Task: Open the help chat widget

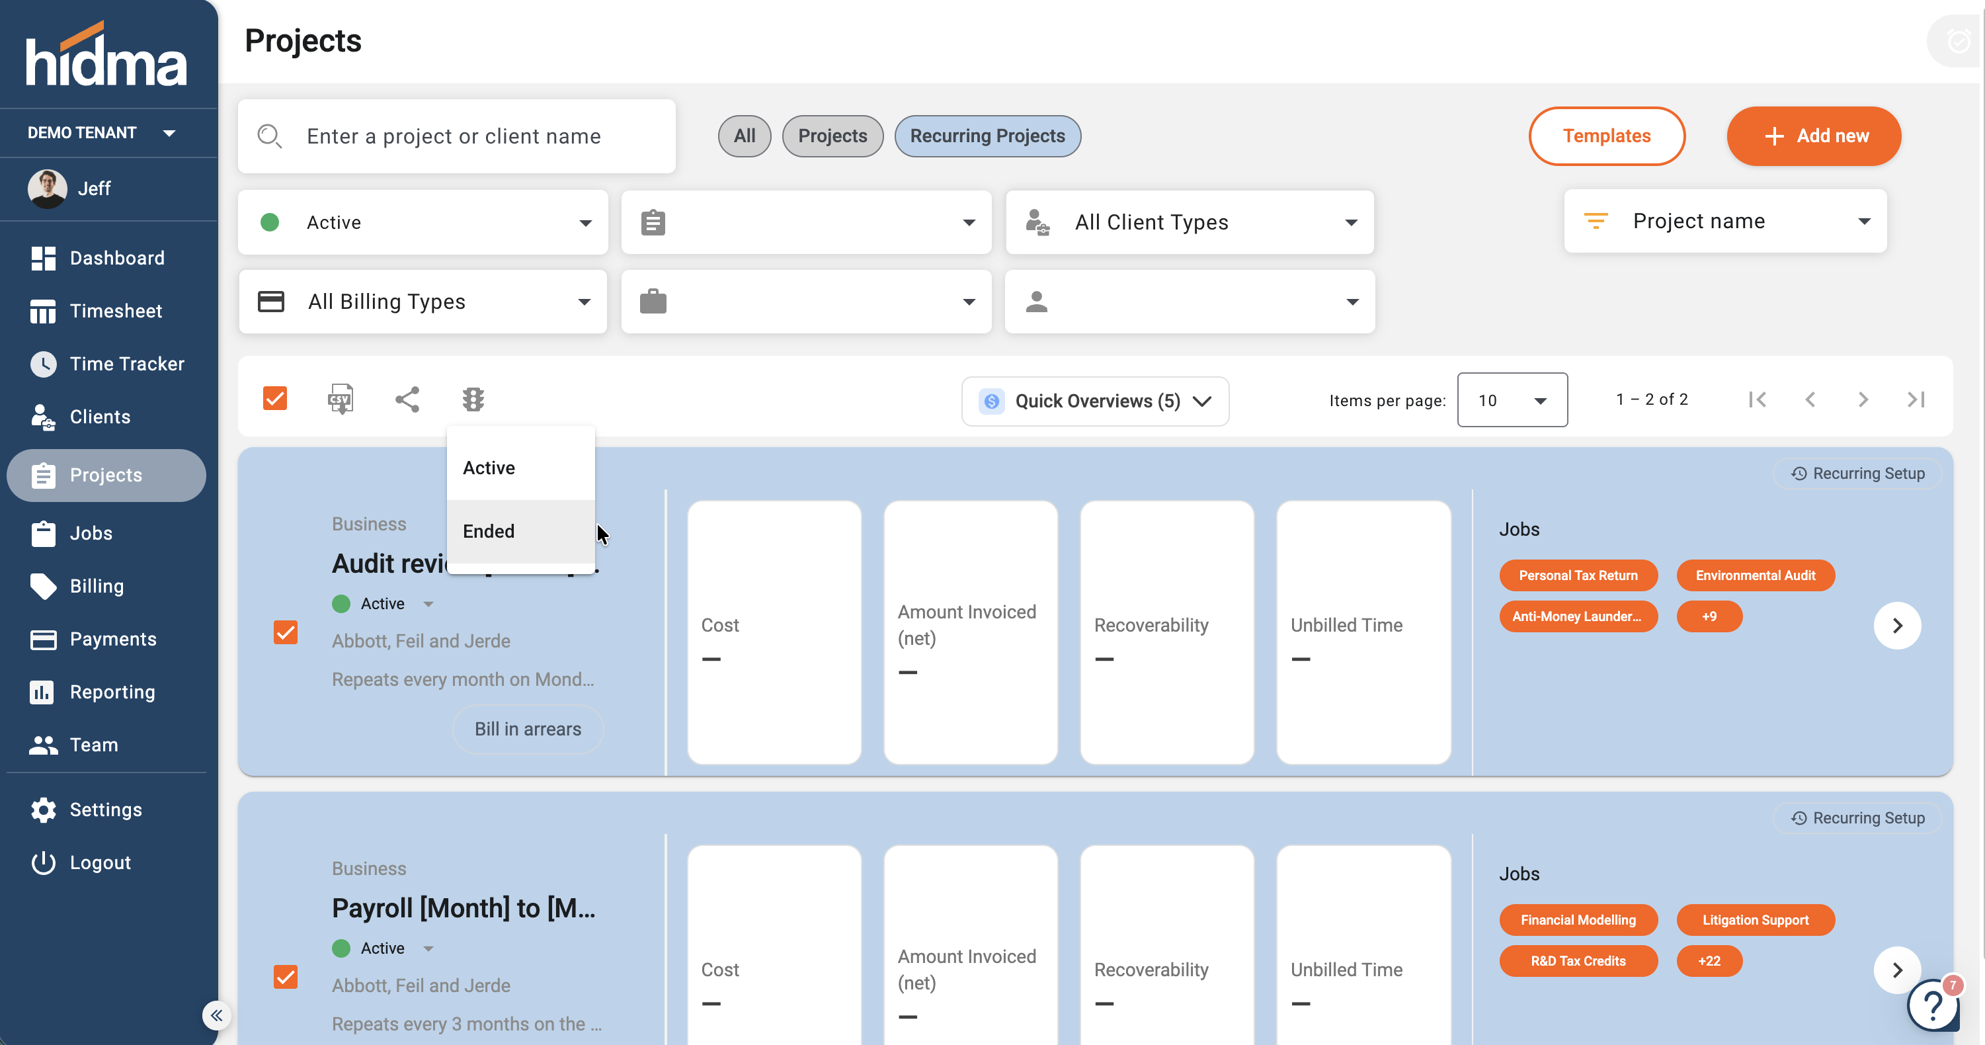Action: (x=1933, y=1005)
